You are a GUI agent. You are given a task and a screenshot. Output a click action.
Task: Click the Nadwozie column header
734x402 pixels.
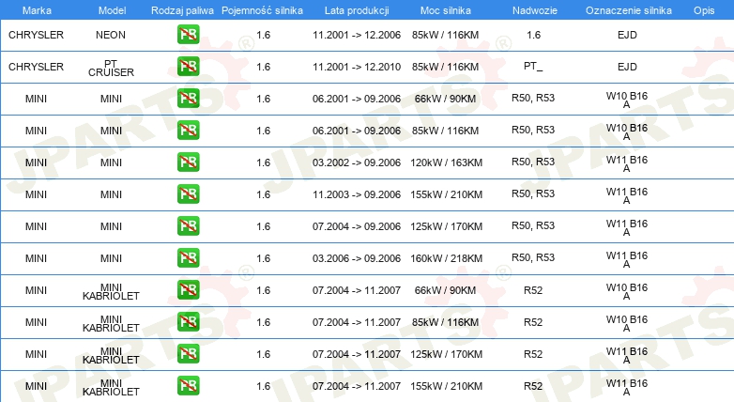535,10
